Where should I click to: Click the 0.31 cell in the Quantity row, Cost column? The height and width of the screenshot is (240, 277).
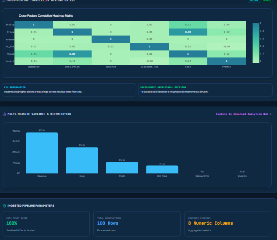pyautogui.click(x=188, y=25)
